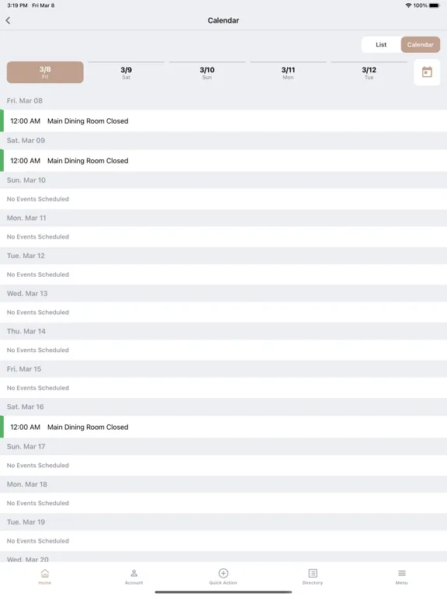Select the 3/10 Sun date tab

207,72
